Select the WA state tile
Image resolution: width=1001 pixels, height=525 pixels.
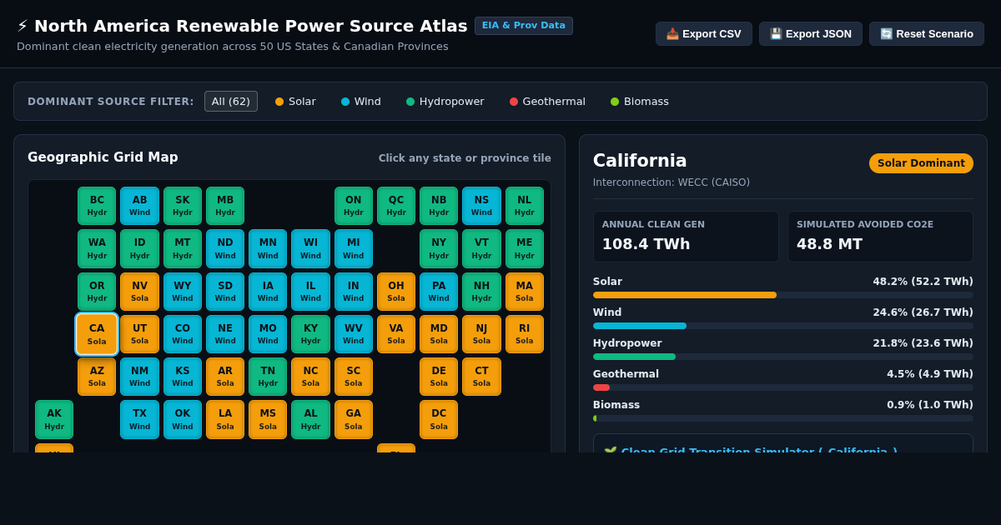(97, 248)
